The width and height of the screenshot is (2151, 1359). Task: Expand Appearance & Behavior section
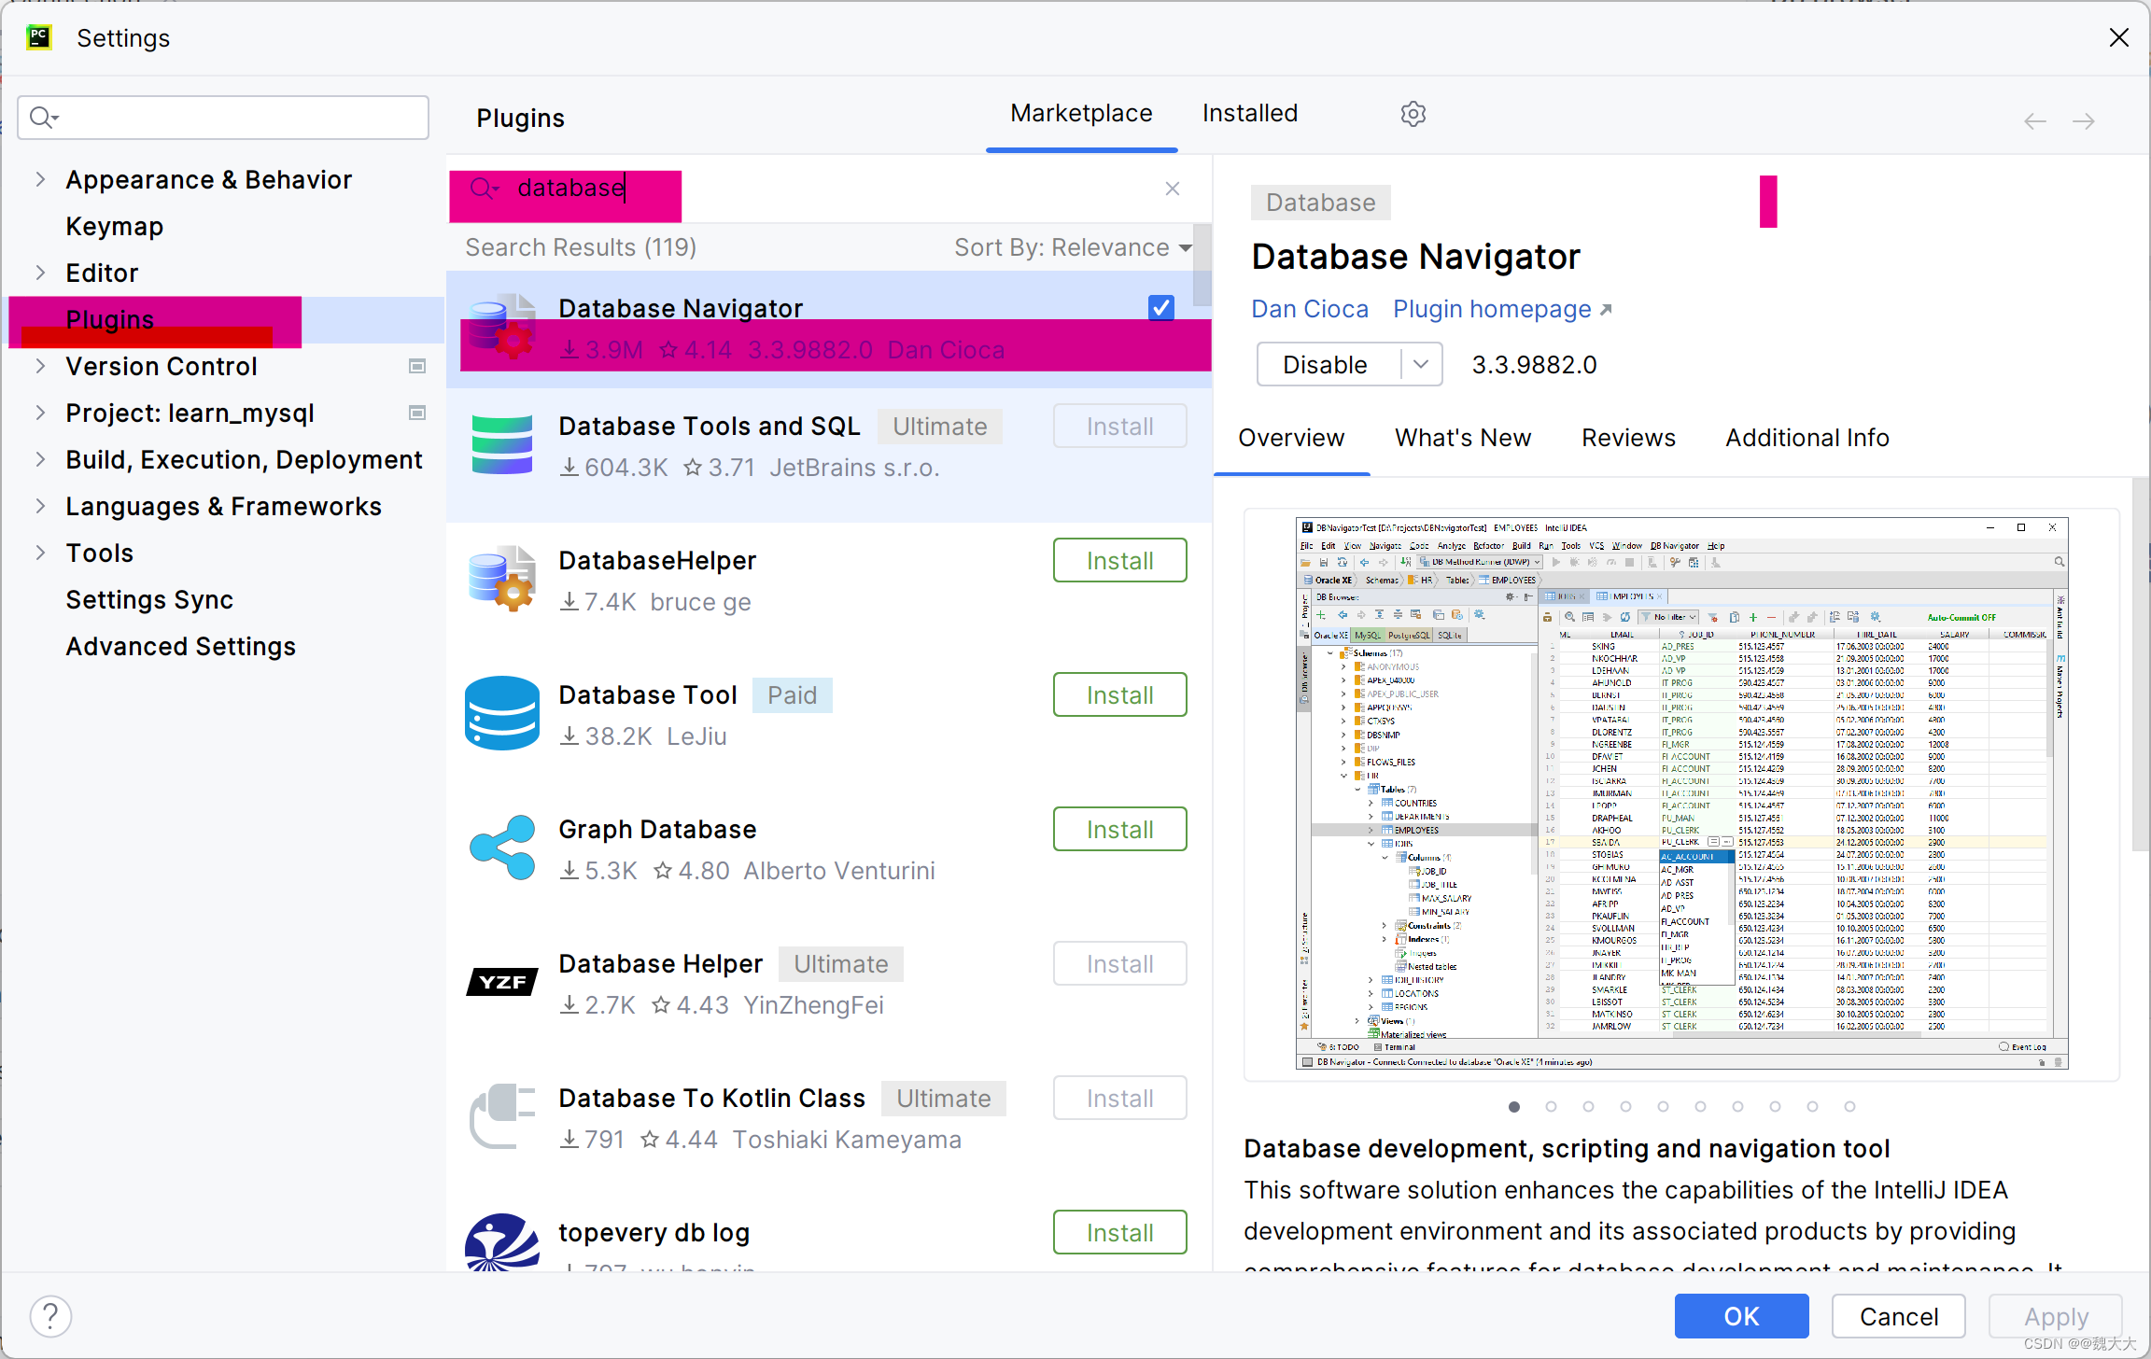point(40,179)
